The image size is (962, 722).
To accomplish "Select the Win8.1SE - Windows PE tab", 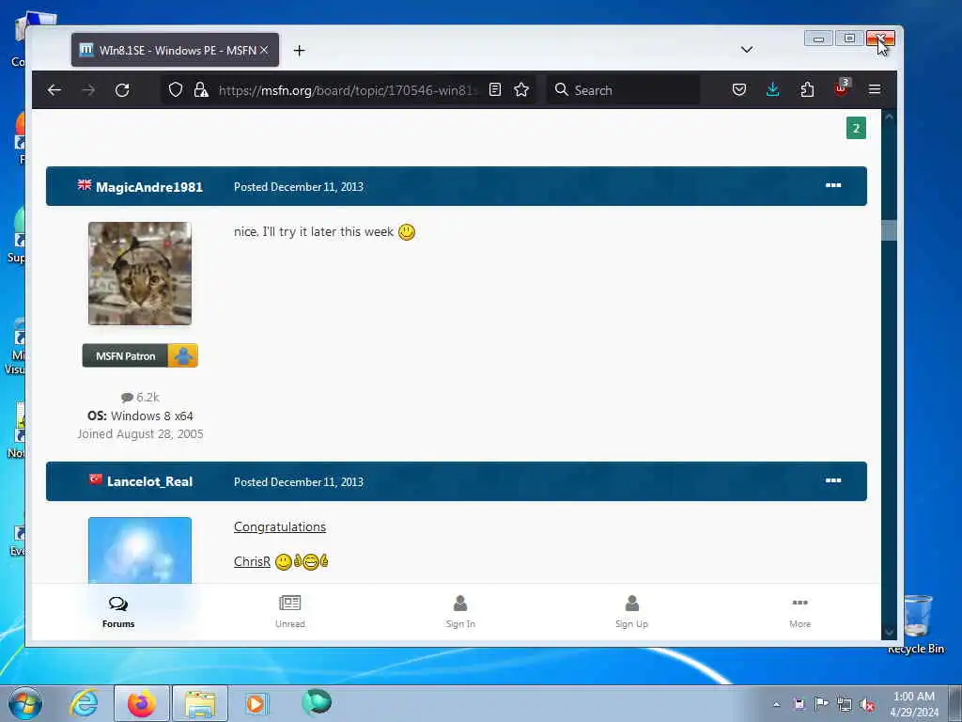I will (x=175, y=51).
